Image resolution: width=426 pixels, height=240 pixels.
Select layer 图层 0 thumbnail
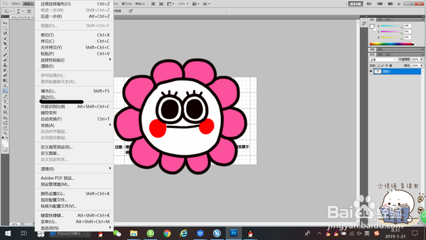(x=377, y=72)
